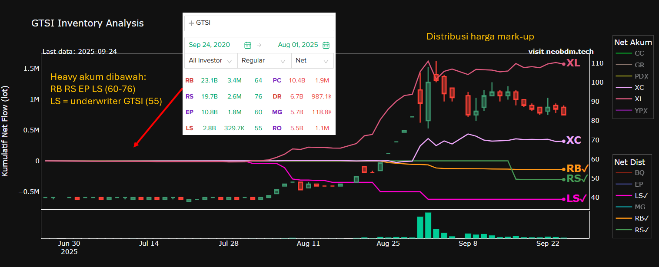The width and height of the screenshot is (659, 267).
Task: Toggle XL series in Net Akum legend
Action: coord(639,99)
